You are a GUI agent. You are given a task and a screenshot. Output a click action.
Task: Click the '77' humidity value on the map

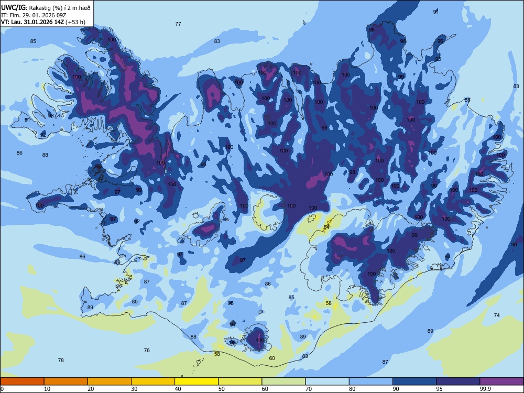click(178, 24)
